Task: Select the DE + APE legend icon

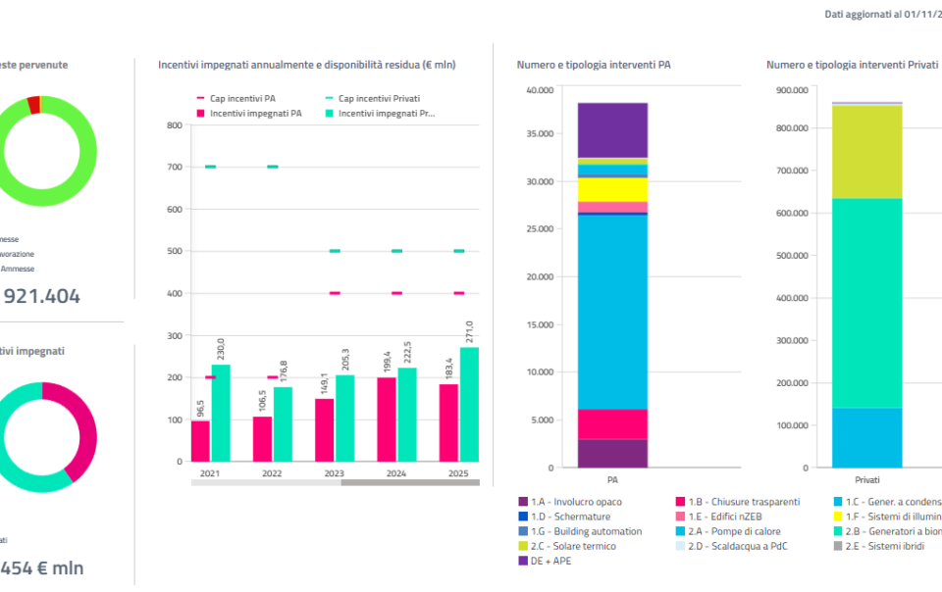Action: (x=523, y=561)
